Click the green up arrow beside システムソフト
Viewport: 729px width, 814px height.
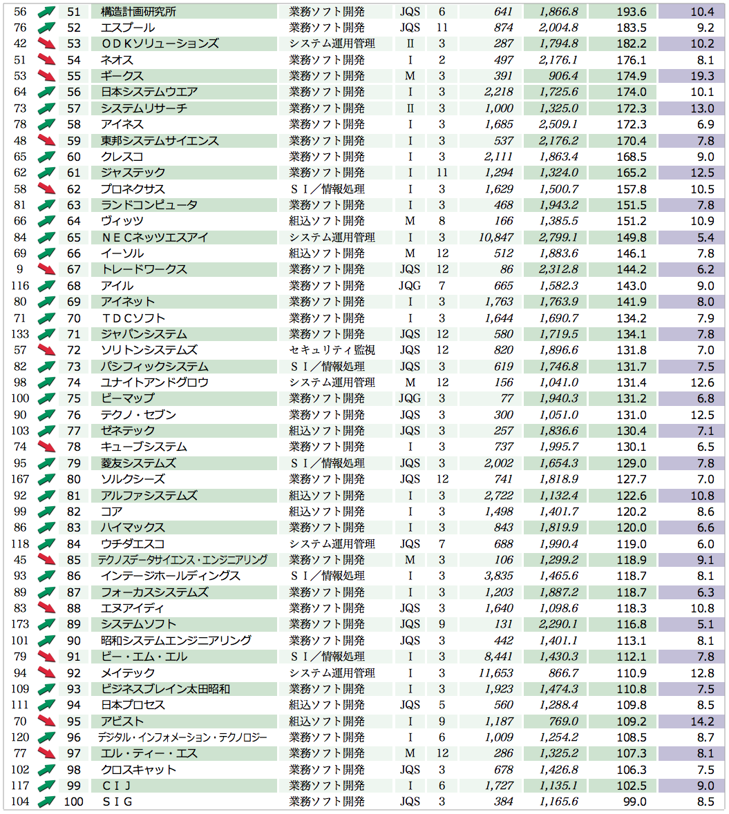pyautogui.click(x=46, y=624)
